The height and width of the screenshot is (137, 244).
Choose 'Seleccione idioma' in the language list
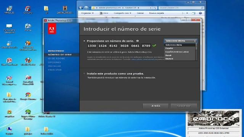click(x=180, y=45)
